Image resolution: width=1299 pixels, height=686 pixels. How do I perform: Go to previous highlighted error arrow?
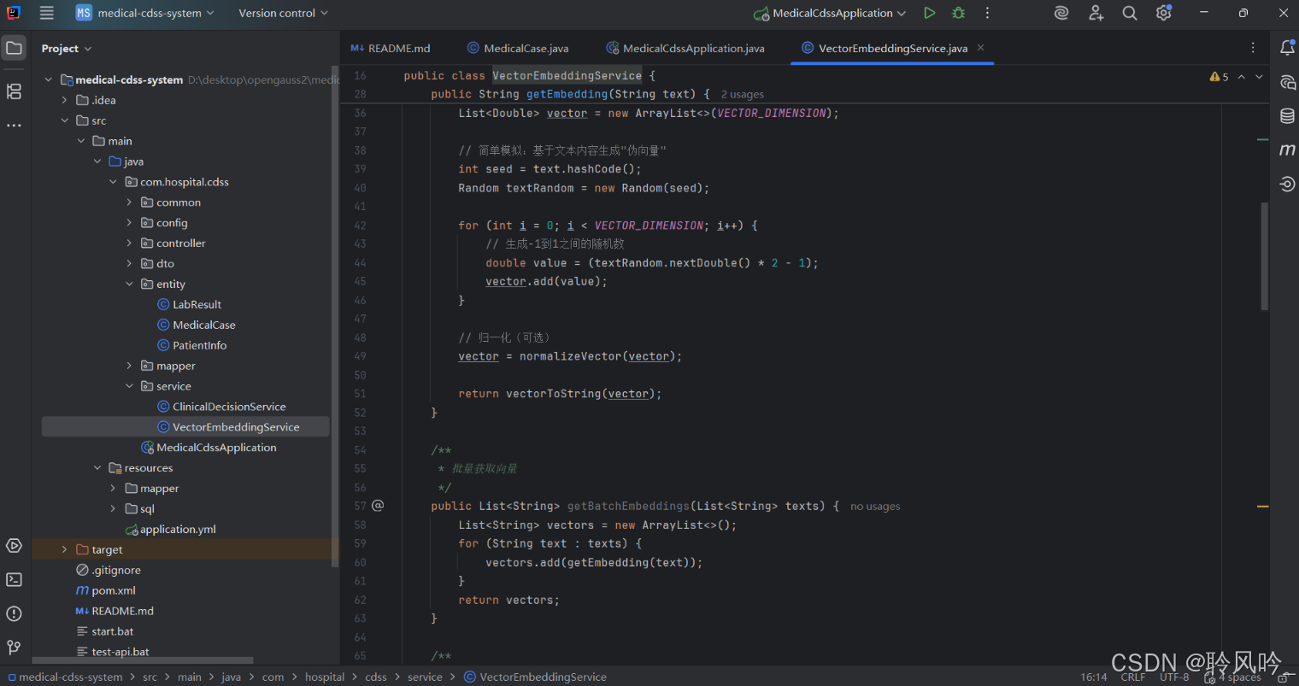tap(1242, 77)
